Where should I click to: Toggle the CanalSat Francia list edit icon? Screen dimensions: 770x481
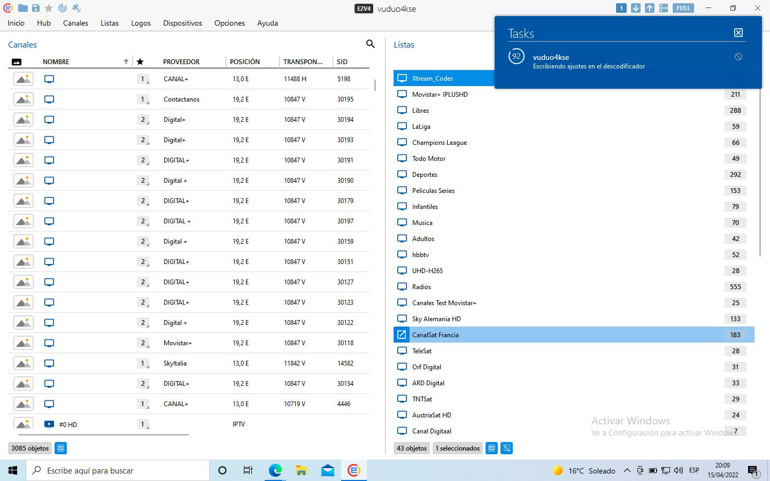click(x=402, y=335)
